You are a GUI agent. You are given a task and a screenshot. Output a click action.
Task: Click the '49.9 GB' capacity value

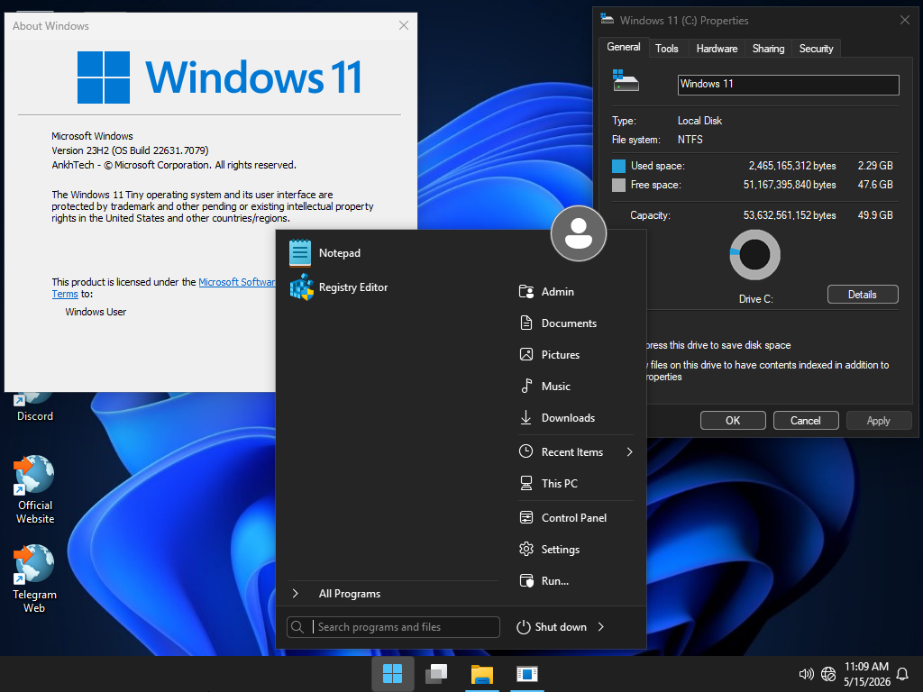coord(874,215)
